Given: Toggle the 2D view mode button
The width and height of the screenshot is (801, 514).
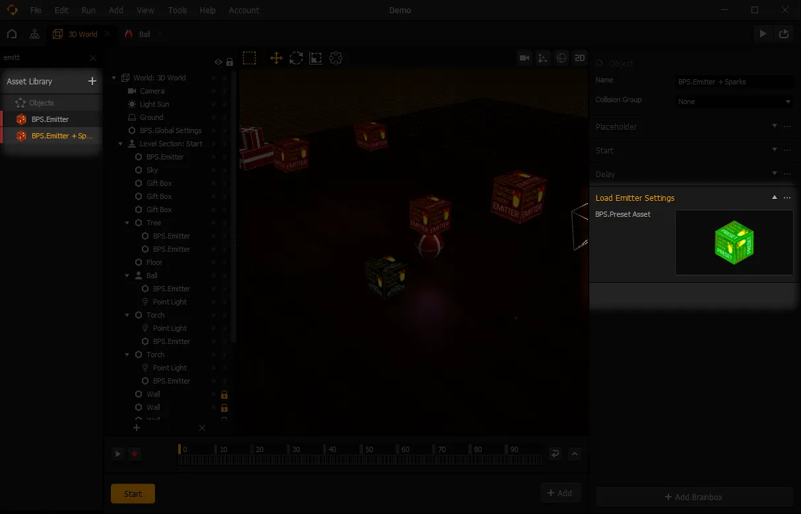Looking at the screenshot, I should 579,58.
